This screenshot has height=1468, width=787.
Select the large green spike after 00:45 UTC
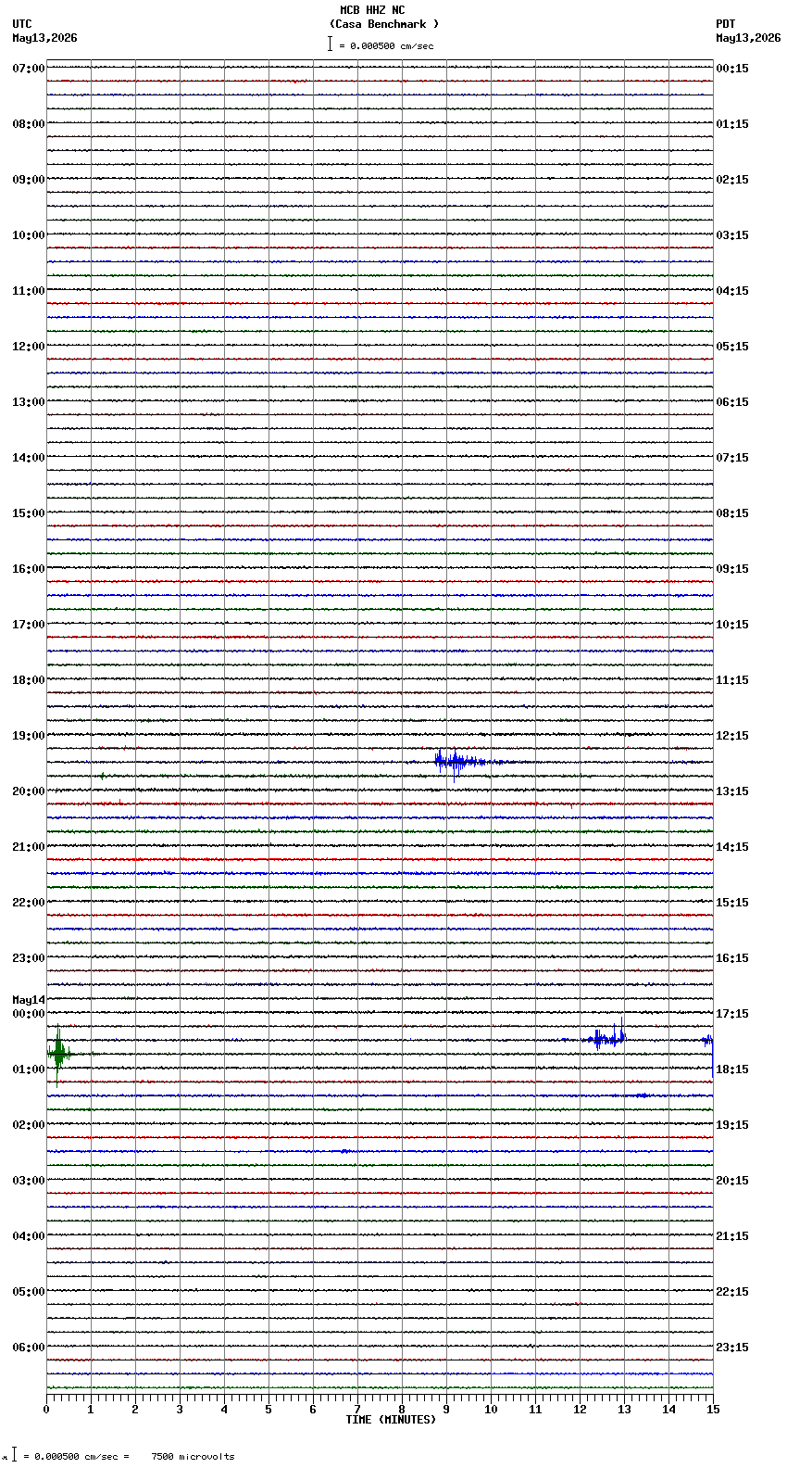pyautogui.click(x=59, y=1054)
